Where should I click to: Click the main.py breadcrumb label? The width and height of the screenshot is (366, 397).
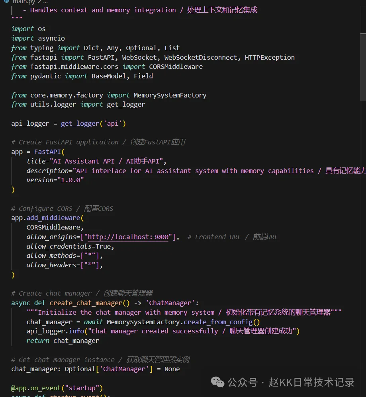click(x=24, y=2)
